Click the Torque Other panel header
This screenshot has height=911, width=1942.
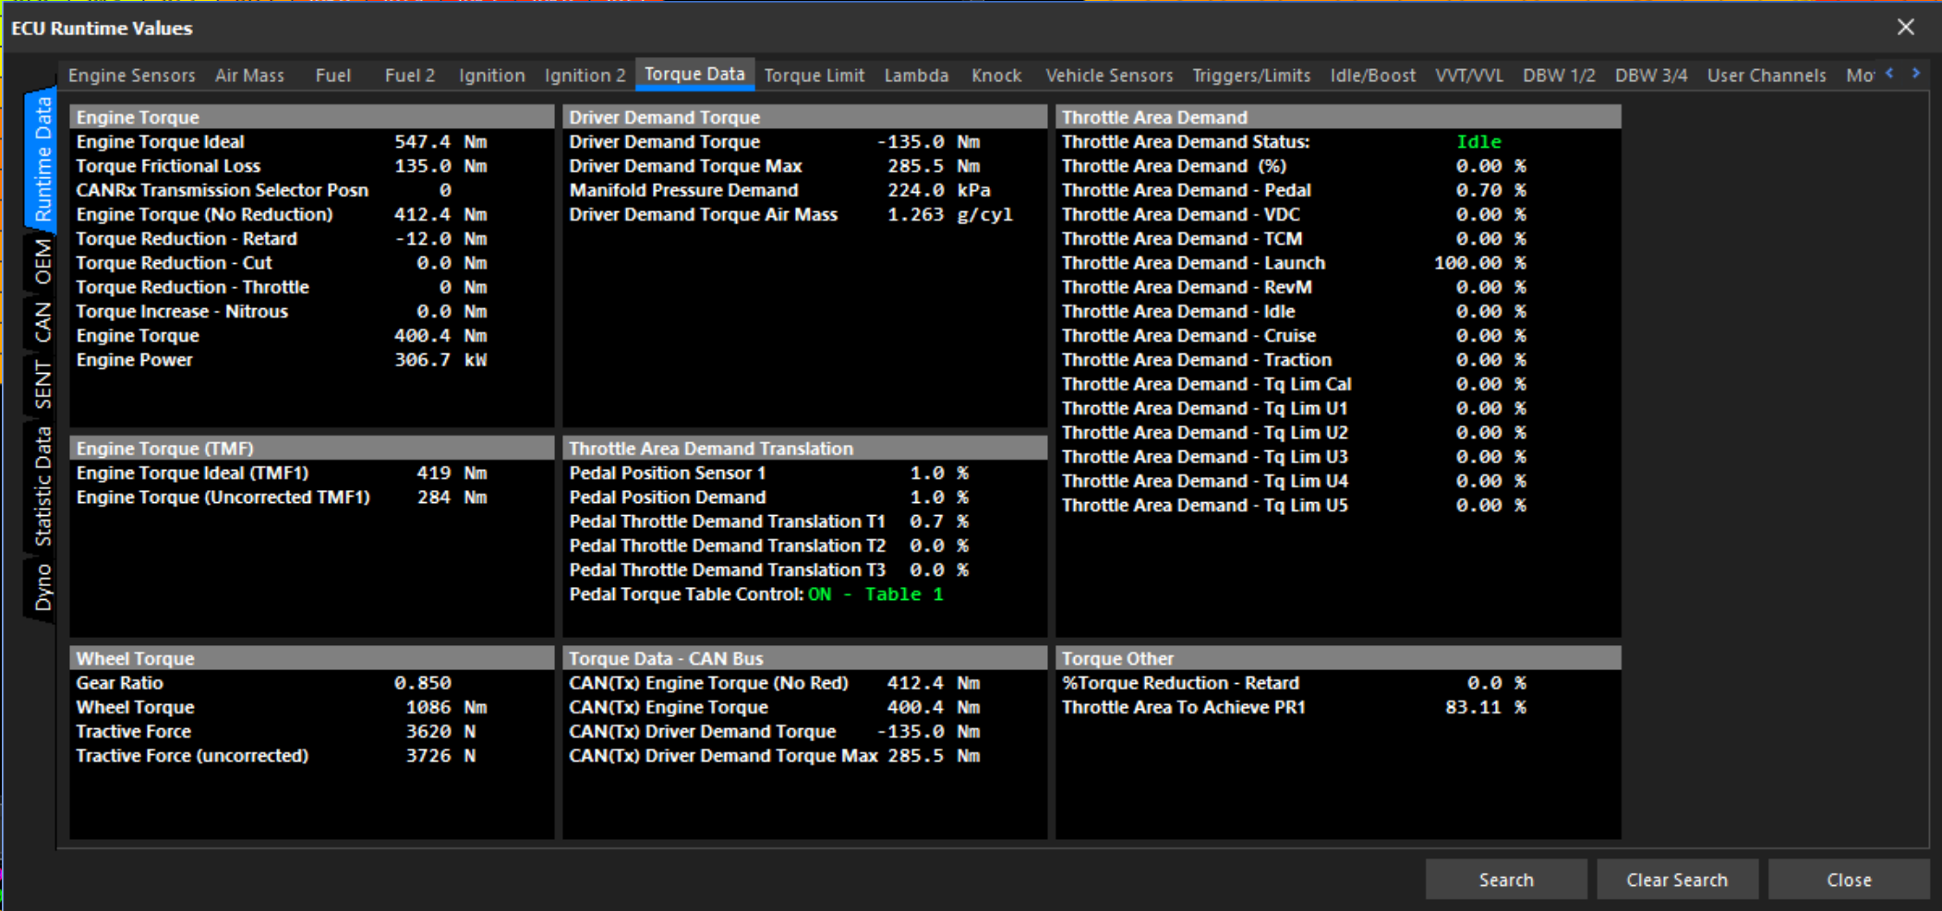point(1338,658)
